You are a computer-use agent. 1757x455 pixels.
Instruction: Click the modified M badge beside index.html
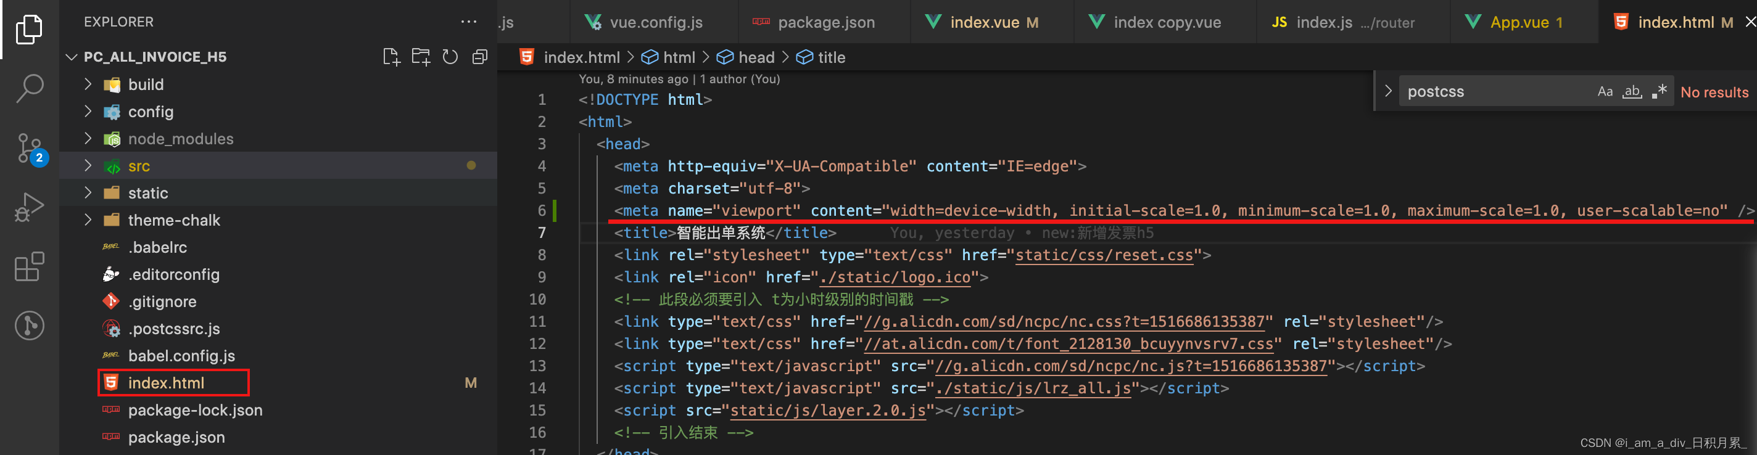tap(471, 383)
